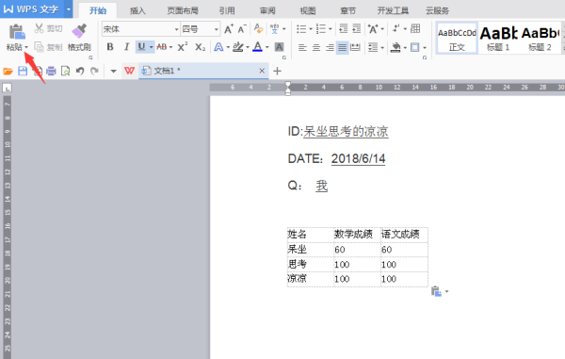The height and width of the screenshot is (359, 565).
Task: Click the clear formatting icon
Action: (x=258, y=28)
